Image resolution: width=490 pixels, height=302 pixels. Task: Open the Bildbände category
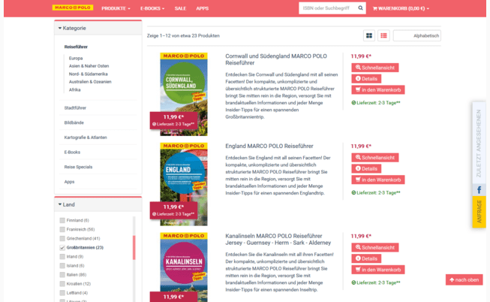(74, 122)
